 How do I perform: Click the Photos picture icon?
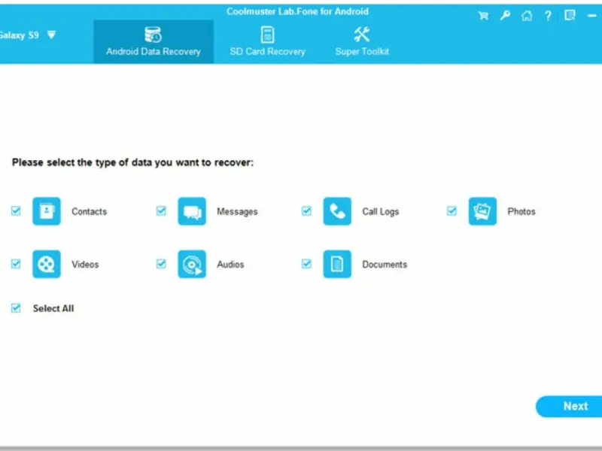click(482, 211)
